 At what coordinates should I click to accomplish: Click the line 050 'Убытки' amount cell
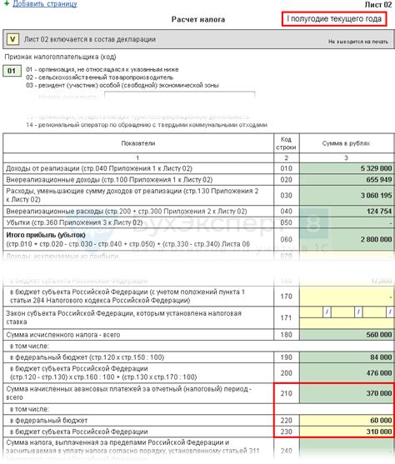347,222
